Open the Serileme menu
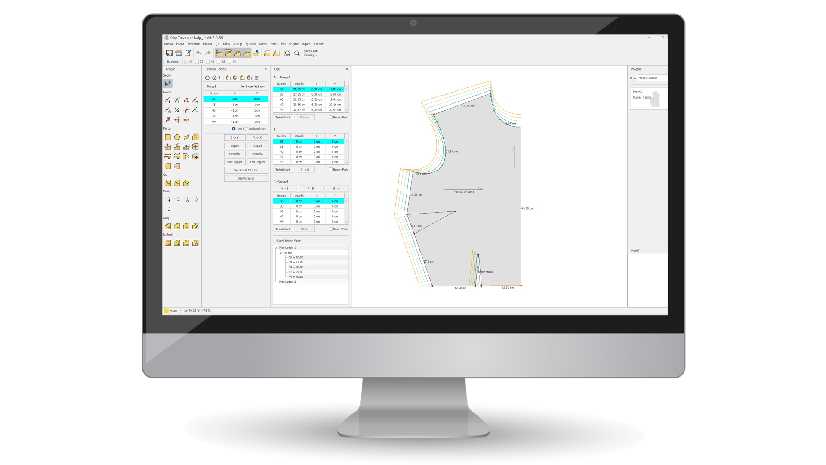This screenshot has width=826, height=465. click(193, 44)
